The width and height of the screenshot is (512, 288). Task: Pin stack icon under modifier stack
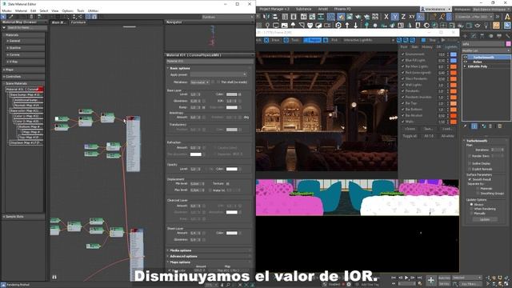pyautogui.click(x=466, y=126)
